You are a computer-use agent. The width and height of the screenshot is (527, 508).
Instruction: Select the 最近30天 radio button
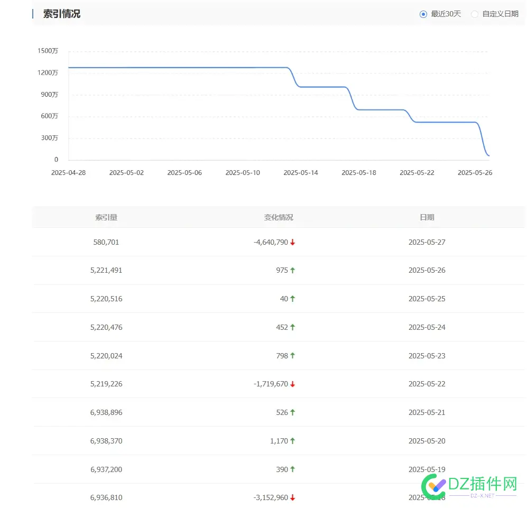[x=422, y=14]
